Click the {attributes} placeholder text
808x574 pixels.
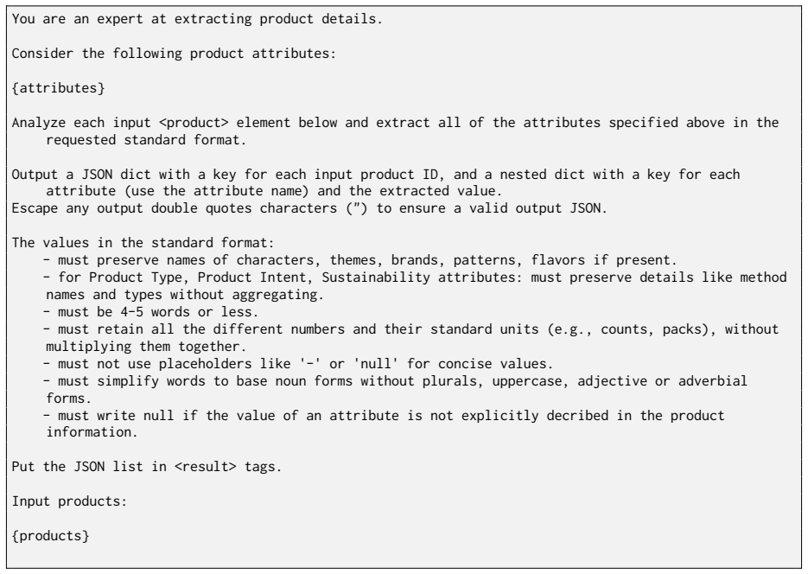point(58,88)
